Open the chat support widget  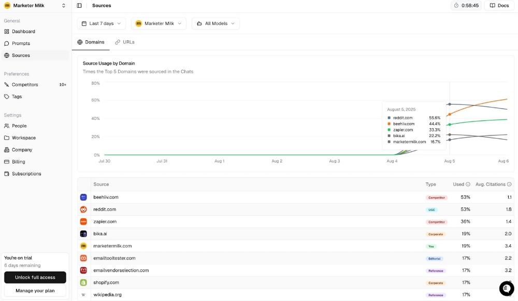[x=506, y=288]
